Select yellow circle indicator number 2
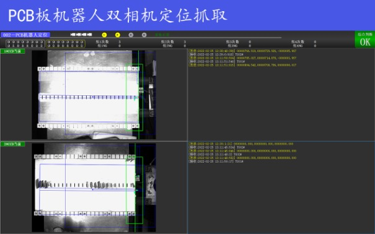 (117, 35)
